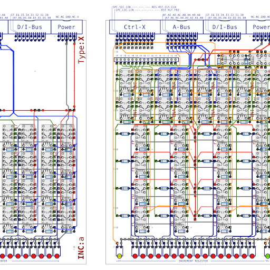Click the Power connector on the INC:a board

tap(66, 27)
